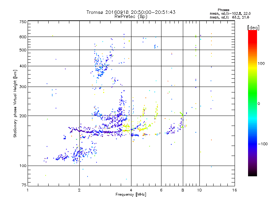276x207 pixels.
Task: Click the 'mean, sd,O:-102.8, 22.0' line
Action: click(230, 13)
